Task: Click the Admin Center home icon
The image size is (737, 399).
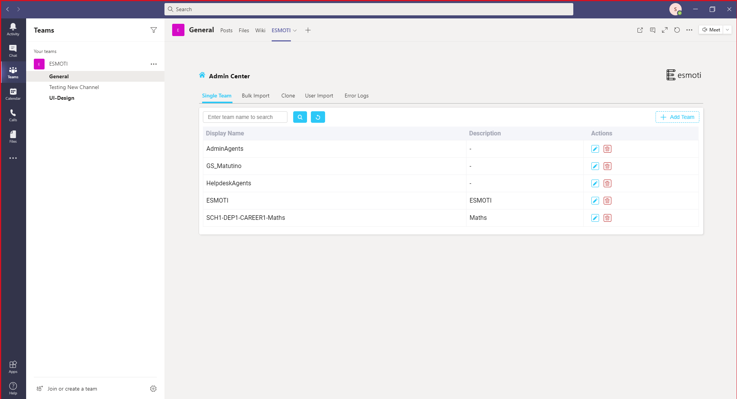Action: [202, 75]
